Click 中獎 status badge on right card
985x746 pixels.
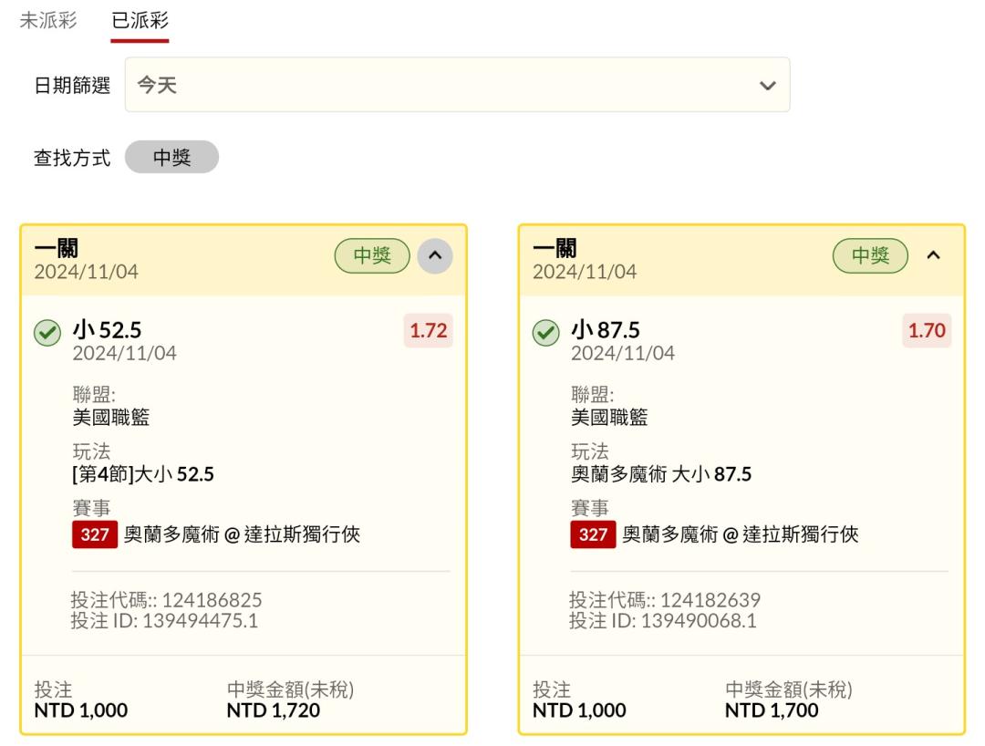point(870,256)
